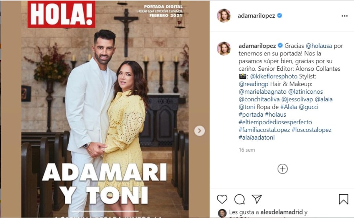Open the @marielabagnato profile link
354x218 pixels.
pyautogui.click(x=262, y=92)
